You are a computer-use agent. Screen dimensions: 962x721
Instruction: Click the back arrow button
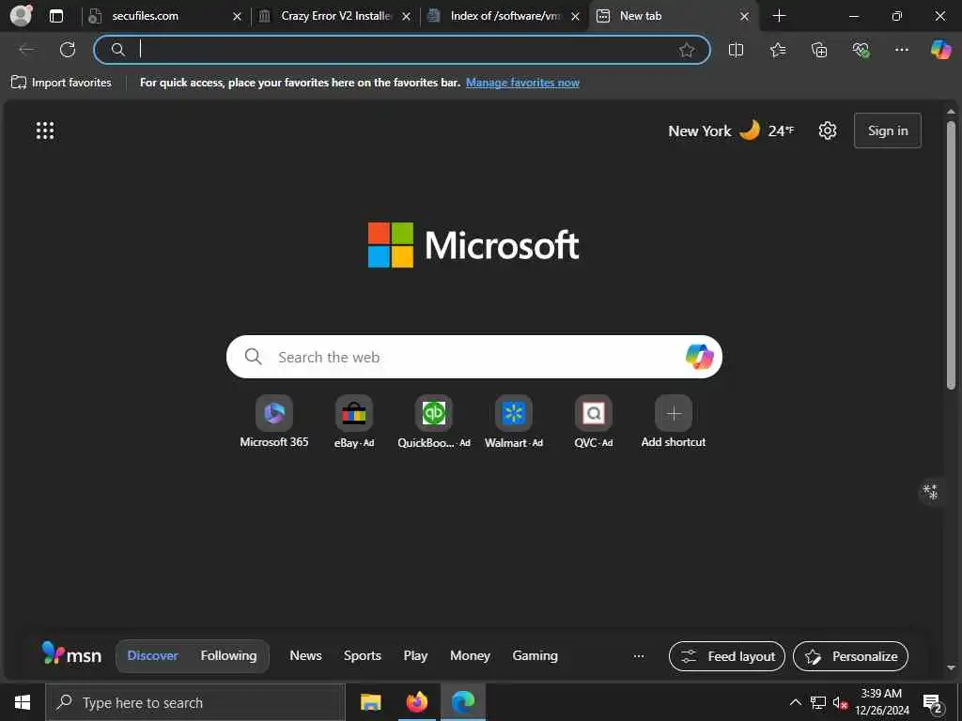(26, 50)
